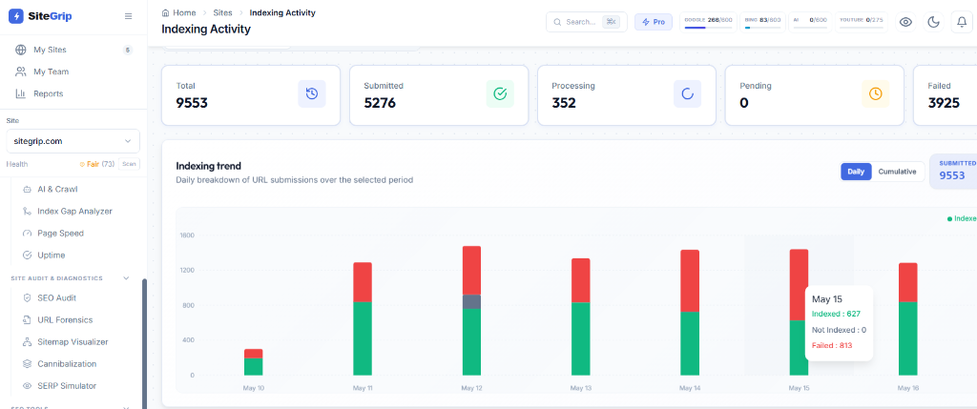
Task: Click the Indexing trend heading
Action: tap(209, 166)
